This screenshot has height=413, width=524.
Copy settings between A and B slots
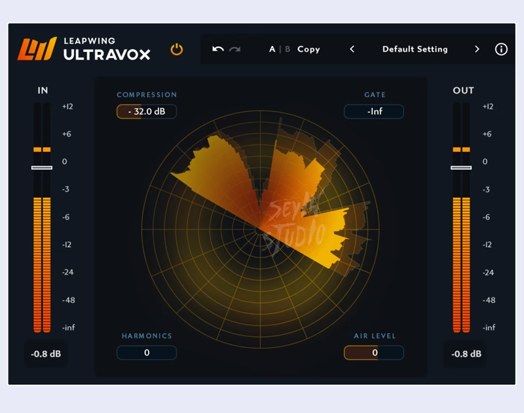[308, 49]
